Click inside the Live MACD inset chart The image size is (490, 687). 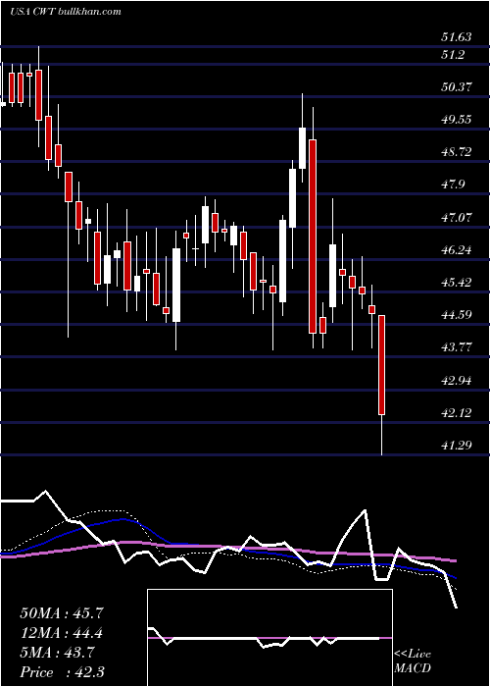(269, 638)
